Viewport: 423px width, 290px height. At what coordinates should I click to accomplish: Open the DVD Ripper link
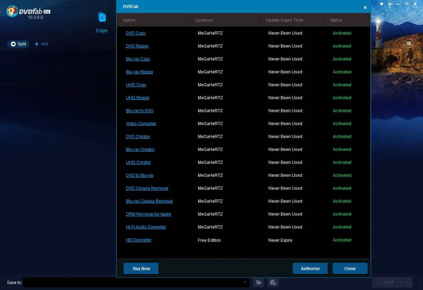pyautogui.click(x=137, y=46)
